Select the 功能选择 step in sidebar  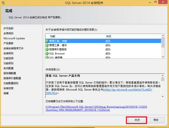point(9,58)
